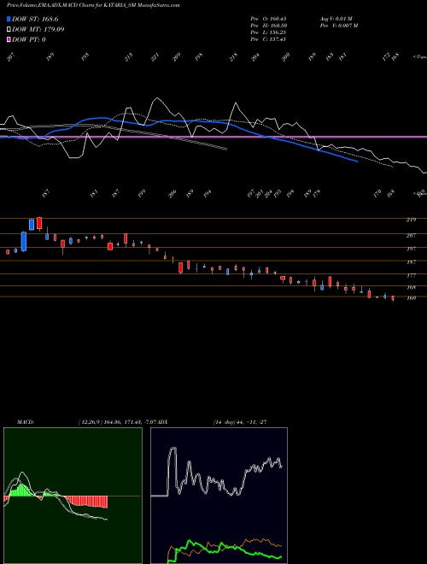The image size is (427, 564).
Task: Click the 221 peak label above line chart
Action: (x=155, y=57)
